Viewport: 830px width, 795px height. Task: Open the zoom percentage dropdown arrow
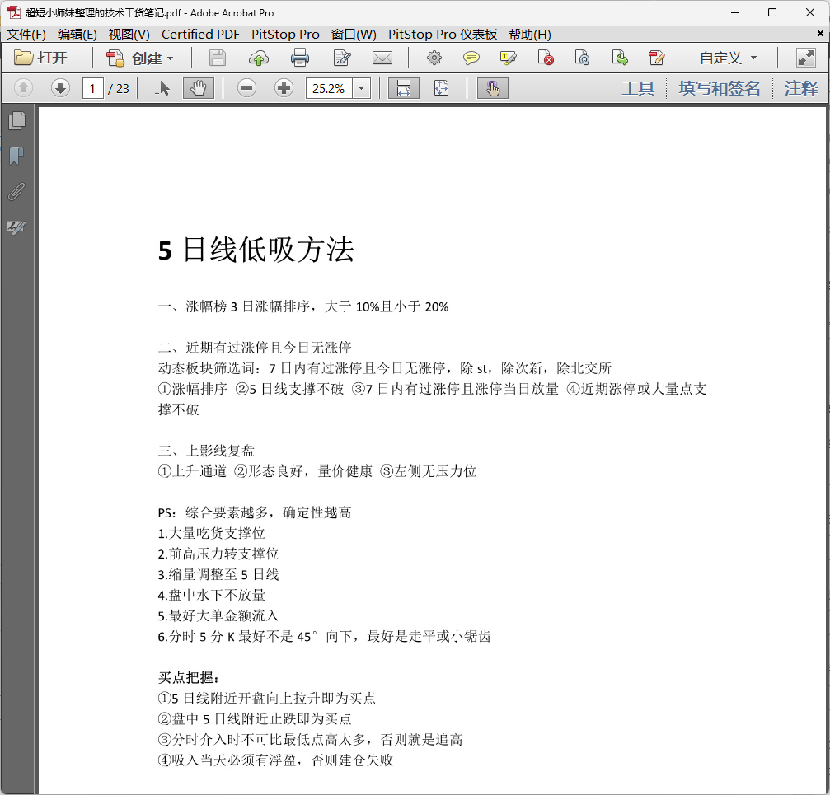(362, 88)
